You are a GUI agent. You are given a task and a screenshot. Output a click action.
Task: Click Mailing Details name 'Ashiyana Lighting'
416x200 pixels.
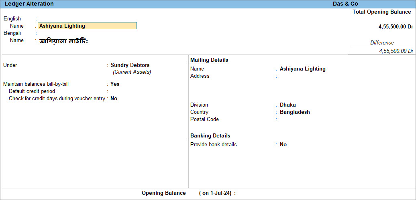(x=303, y=69)
